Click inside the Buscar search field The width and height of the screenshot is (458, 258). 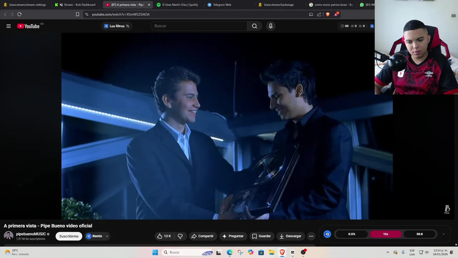click(199, 26)
